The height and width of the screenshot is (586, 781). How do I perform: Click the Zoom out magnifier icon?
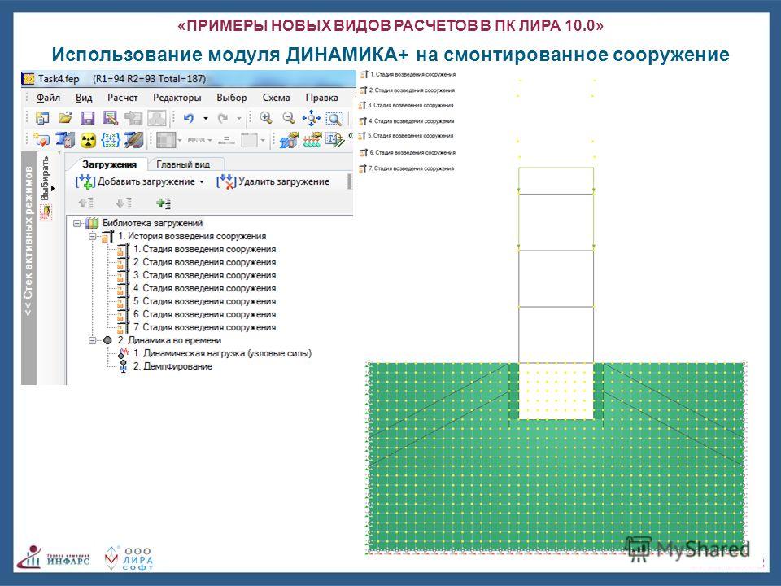pyautogui.click(x=288, y=118)
